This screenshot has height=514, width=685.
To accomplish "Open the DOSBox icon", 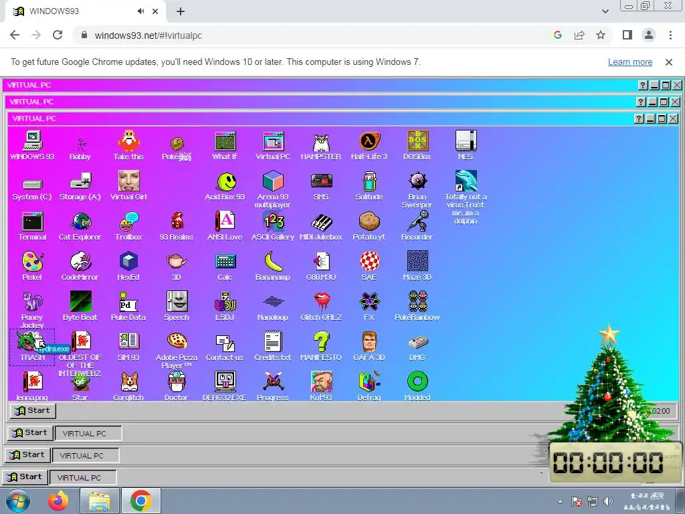I will (417, 145).
